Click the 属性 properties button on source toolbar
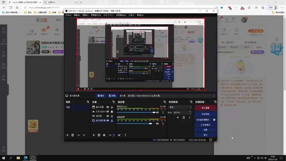The image size is (286, 161). tap(101, 96)
